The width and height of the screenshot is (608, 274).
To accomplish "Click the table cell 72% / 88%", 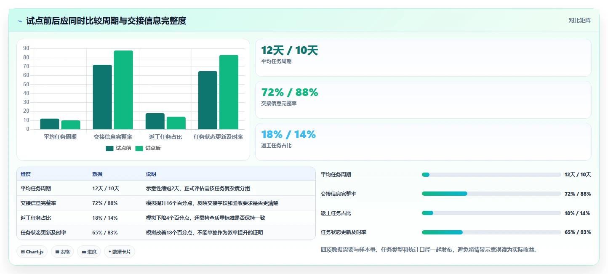I will pyautogui.click(x=105, y=203).
